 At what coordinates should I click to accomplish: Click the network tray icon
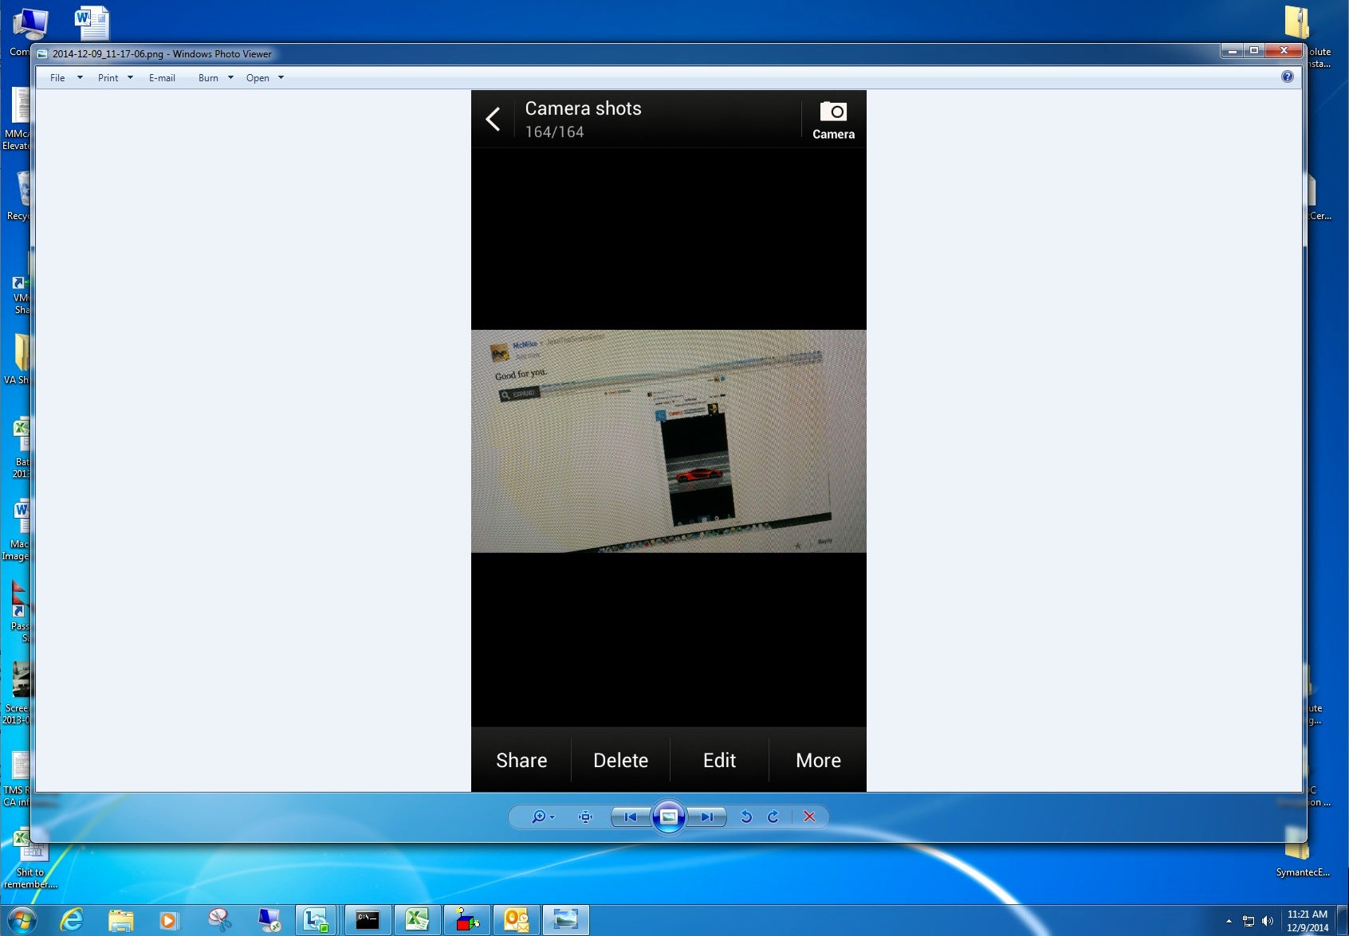pyautogui.click(x=1249, y=921)
